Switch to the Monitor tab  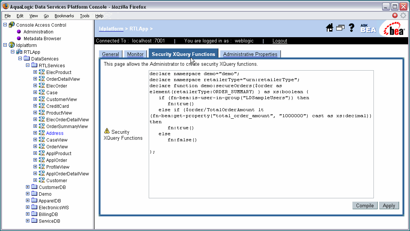pyautogui.click(x=135, y=54)
